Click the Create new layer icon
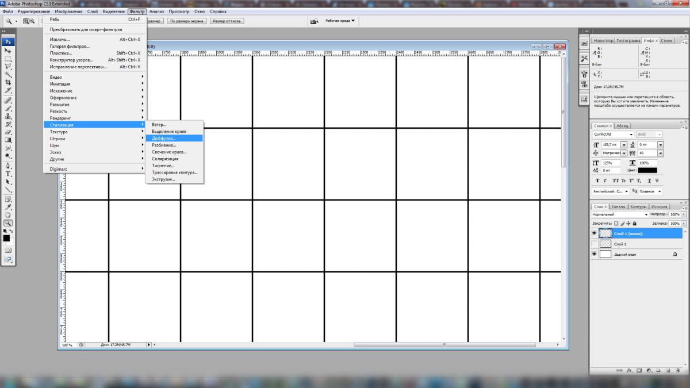This screenshot has width=690, height=388. (668, 371)
